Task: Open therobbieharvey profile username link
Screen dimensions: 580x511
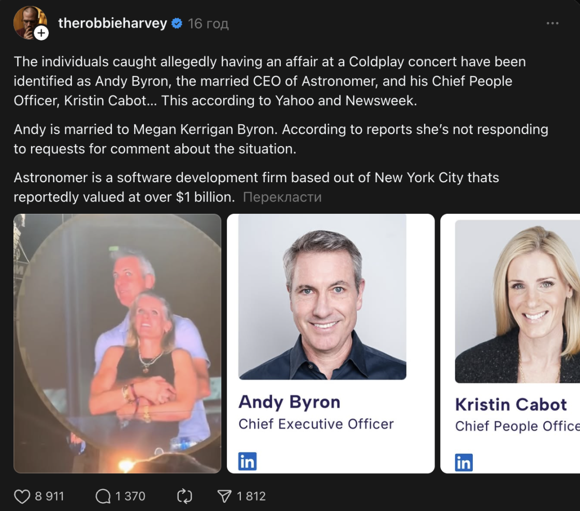Action: (112, 23)
